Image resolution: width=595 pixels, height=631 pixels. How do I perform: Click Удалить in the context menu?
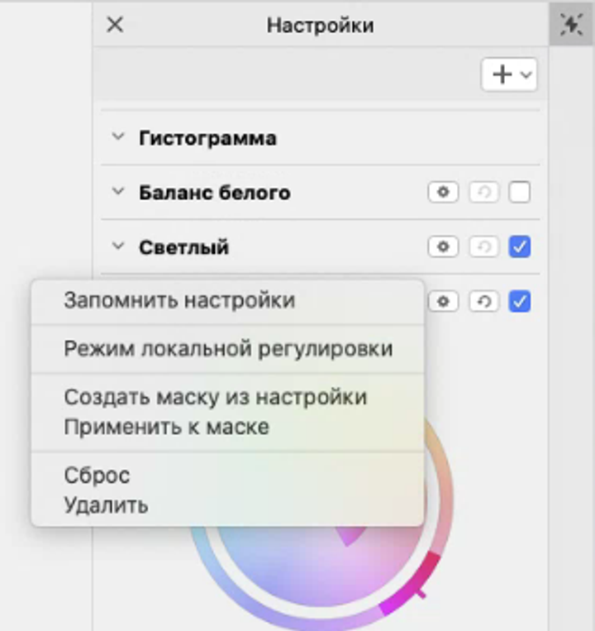pos(106,504)
